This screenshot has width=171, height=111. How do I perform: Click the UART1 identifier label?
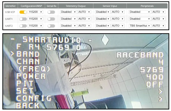coord(9,19)
